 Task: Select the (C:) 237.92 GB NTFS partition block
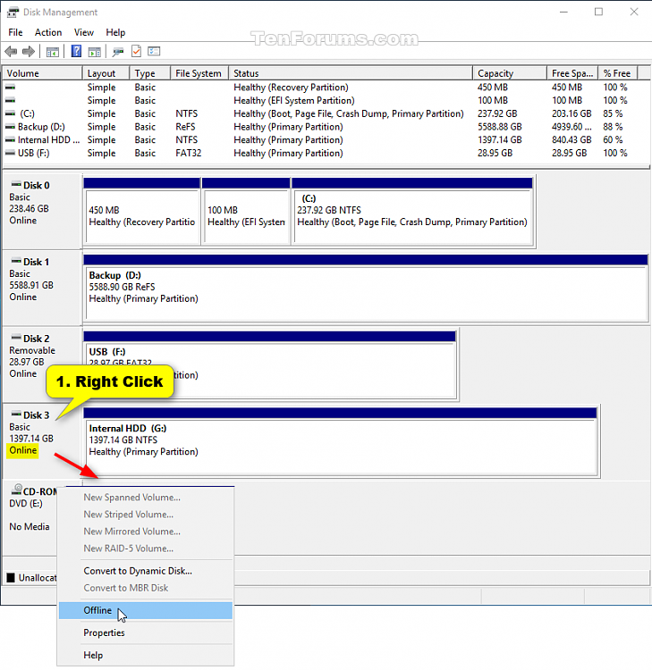(412, 212)
